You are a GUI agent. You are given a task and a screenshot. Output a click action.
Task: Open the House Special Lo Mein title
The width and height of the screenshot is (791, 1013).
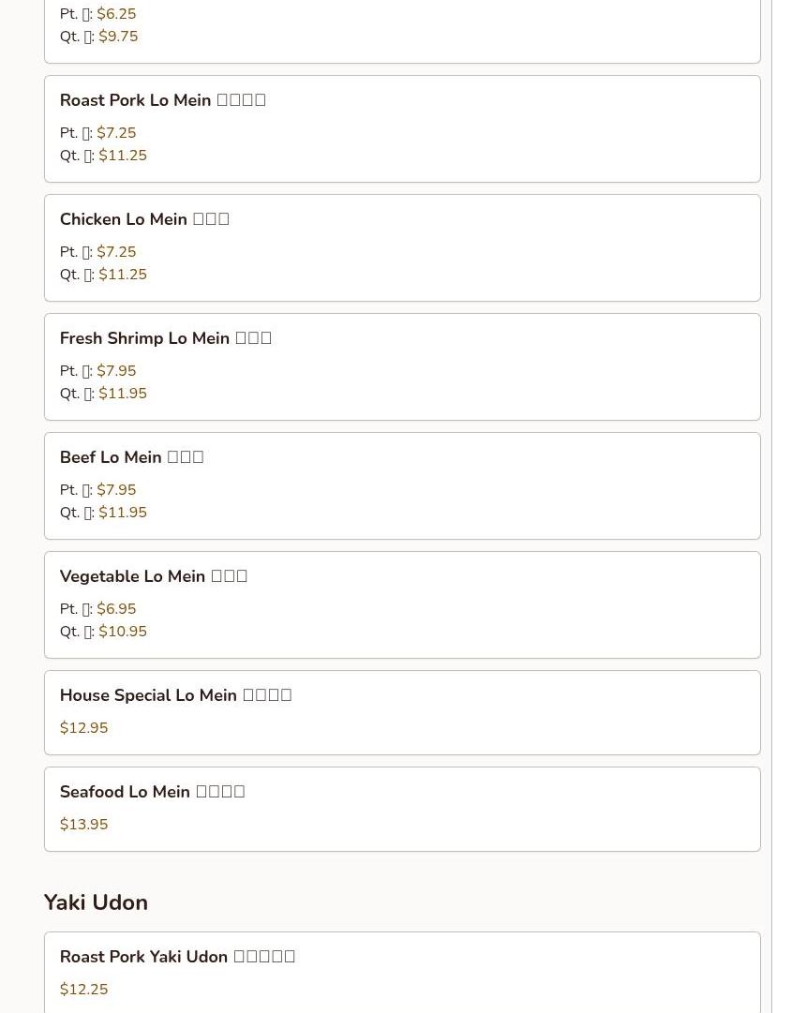click(x=175, y=695)
